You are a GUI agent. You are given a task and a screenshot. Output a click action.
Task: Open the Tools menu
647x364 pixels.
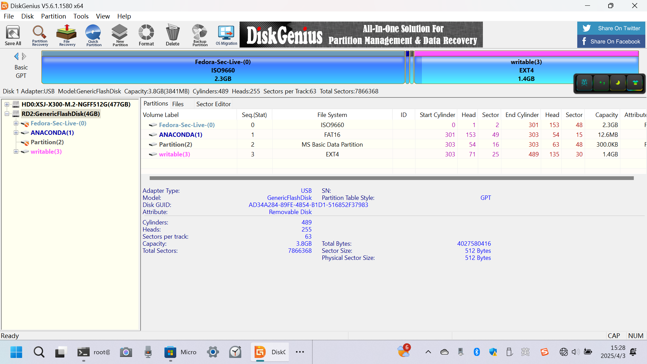coord(81,16)
